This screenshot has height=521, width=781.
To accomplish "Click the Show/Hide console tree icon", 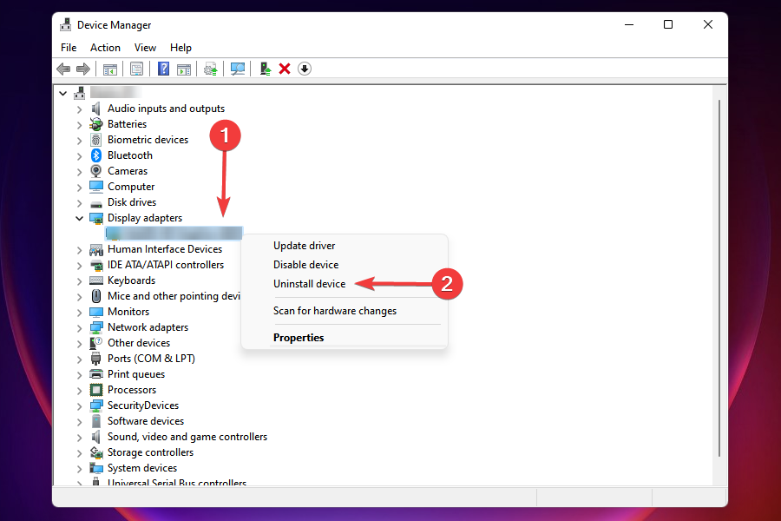I will pyautogui.click(x=110, y=69).
